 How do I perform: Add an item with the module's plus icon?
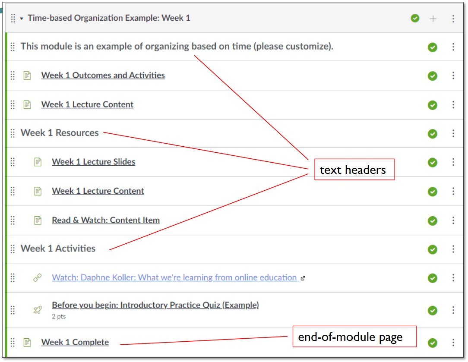(x=433, y=19)
